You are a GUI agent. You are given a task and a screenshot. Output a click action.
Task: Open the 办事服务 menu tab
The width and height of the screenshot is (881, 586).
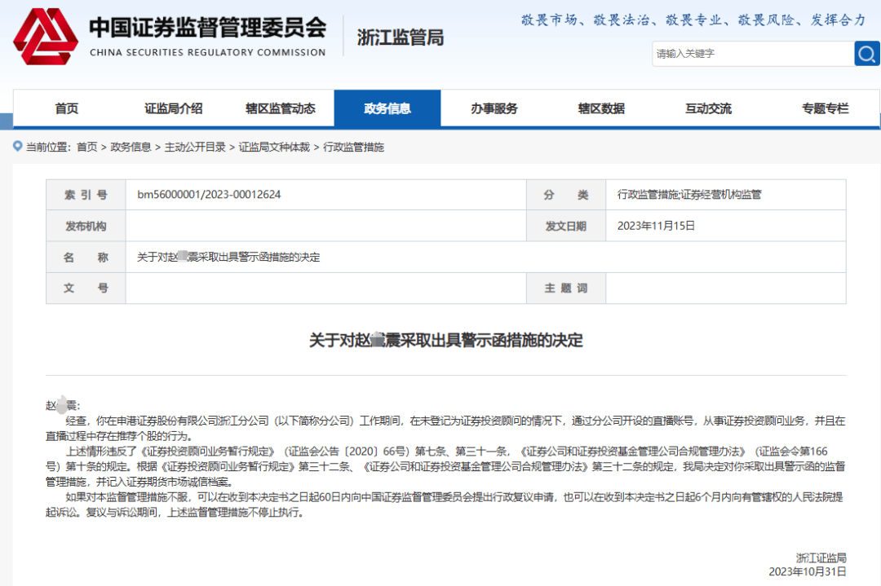(x=494, y=108)
